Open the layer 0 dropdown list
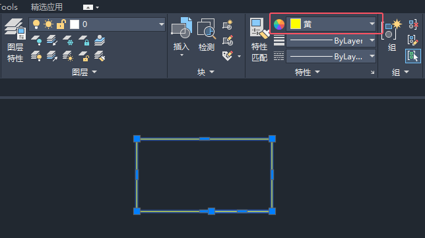The image size is (425, 238). [x=162, y=24]
